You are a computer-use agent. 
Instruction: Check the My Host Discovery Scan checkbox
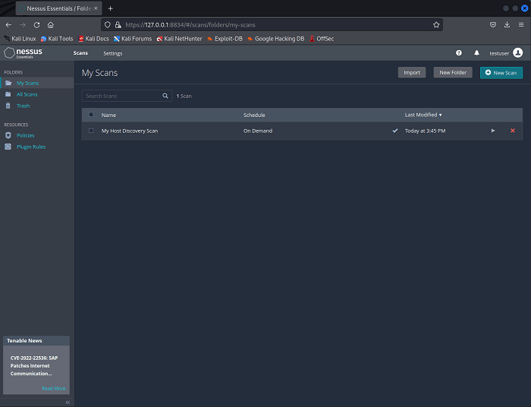[x=91, y=131]
